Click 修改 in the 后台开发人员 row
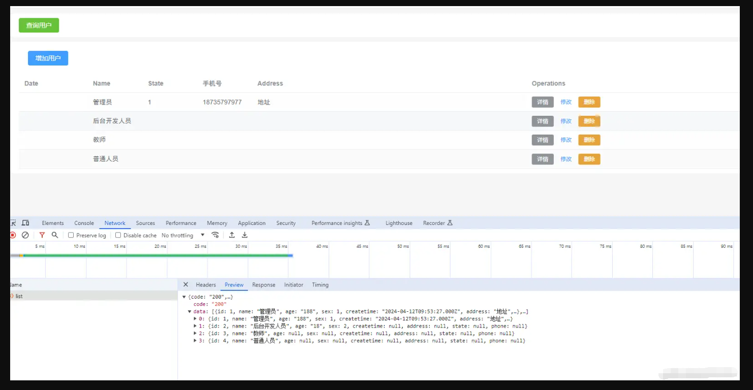The height and width of the screenshot is (390, 753). (566, 121)
